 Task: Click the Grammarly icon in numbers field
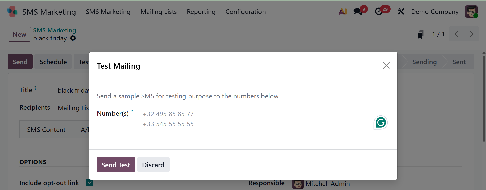[381, 123]
